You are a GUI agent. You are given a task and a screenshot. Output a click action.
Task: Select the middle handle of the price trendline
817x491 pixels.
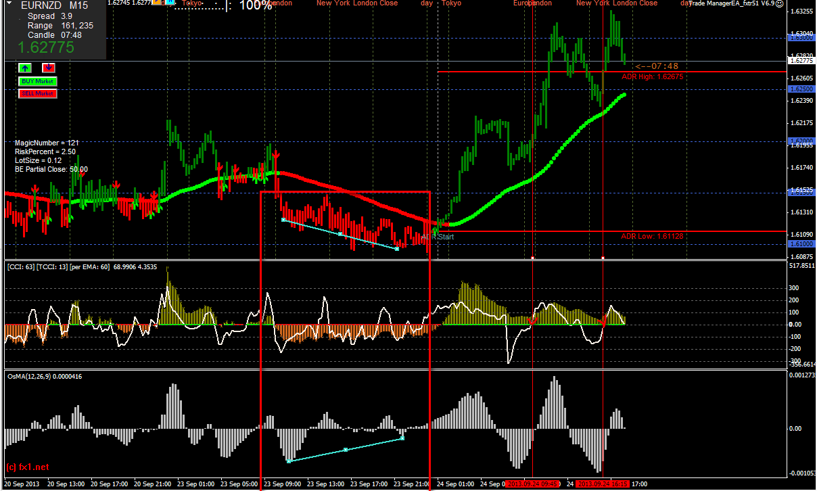[x=340, y=234]
